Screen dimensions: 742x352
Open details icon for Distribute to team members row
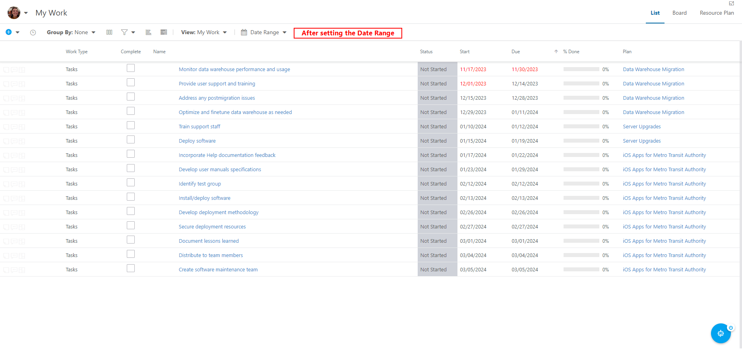[x=22, y=255]
